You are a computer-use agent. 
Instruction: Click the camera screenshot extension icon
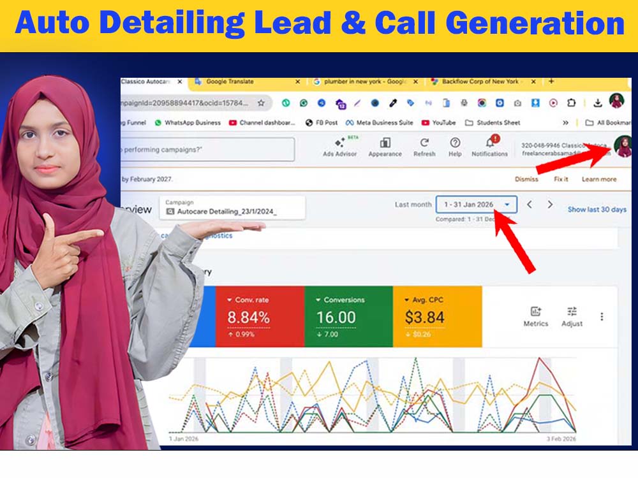pyautogui.click(x=517, y=103)
